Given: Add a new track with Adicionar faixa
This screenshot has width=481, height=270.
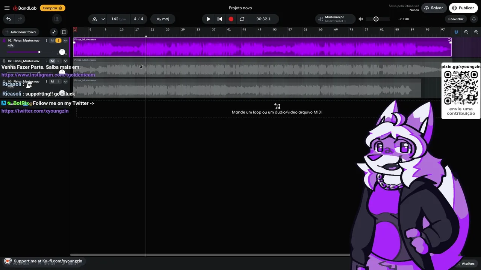Looking at the screenshot, I should pos(21,32).
